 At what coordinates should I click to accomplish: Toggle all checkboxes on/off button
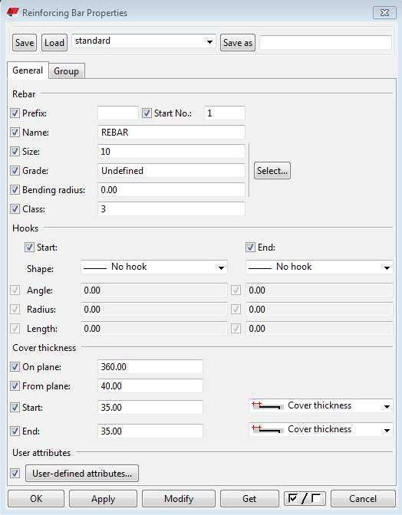click(305, 498)
